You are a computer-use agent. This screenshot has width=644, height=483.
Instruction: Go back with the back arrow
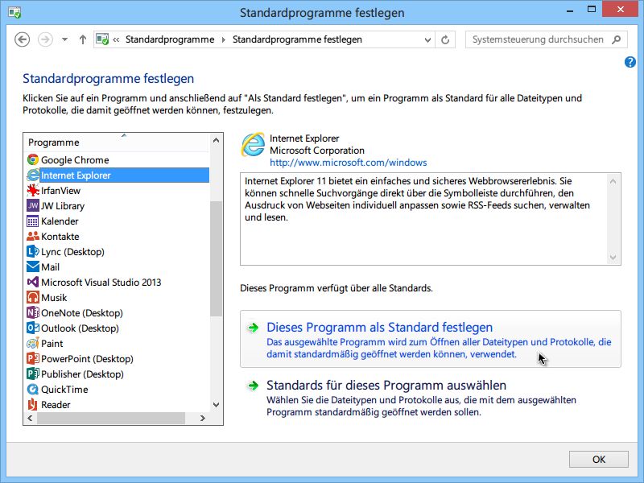(x=23, y=39)
